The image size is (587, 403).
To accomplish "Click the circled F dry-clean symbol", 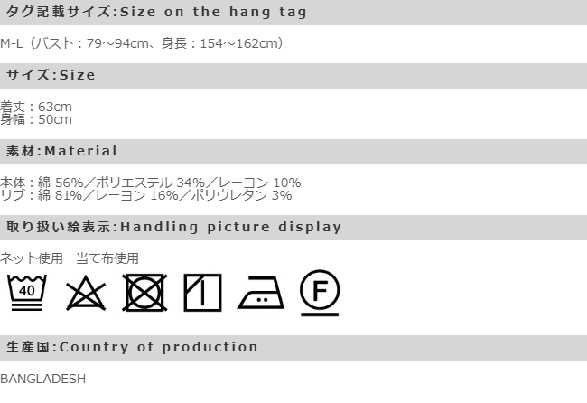I will point(320,291).
